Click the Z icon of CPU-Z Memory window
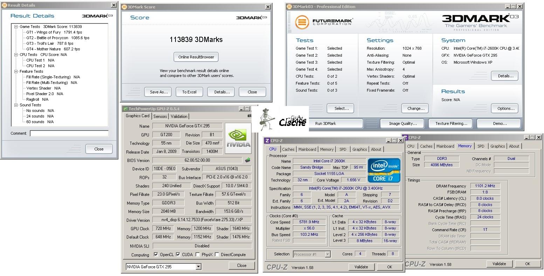 click(x=405, y=137)
